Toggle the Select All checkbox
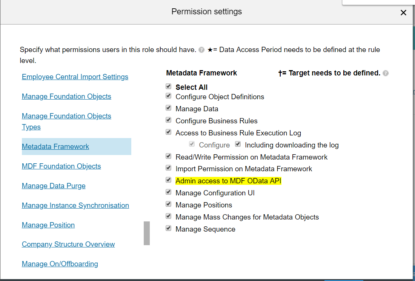The height and width of the screenshot is (281, 415). [168, 86]
